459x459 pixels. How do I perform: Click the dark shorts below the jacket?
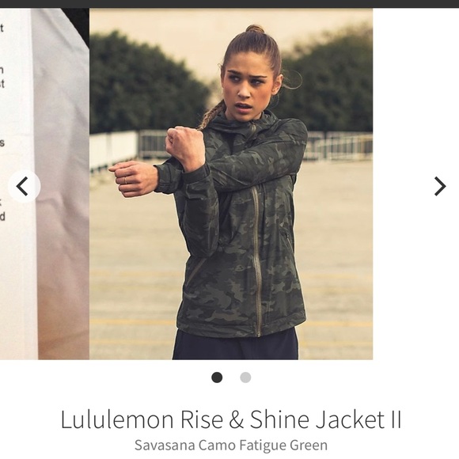click(236, 345)
